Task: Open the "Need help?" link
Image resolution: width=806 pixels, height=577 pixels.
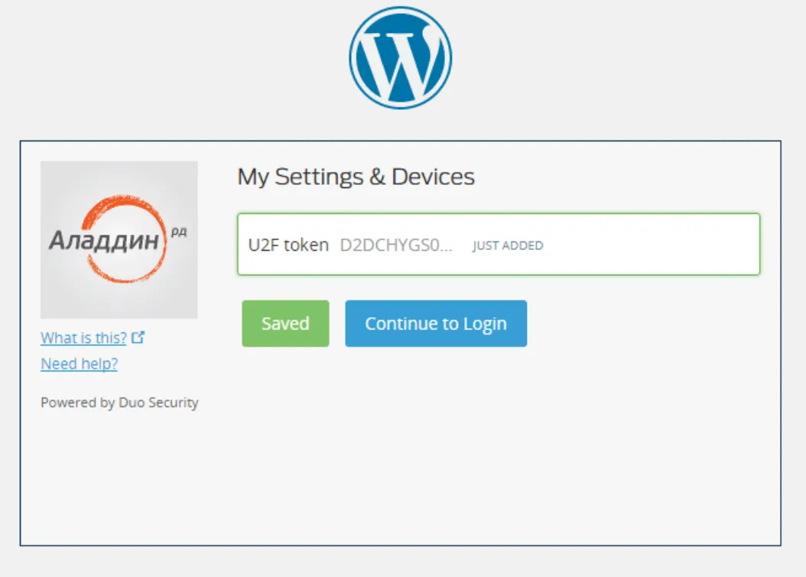Action: 80,364
